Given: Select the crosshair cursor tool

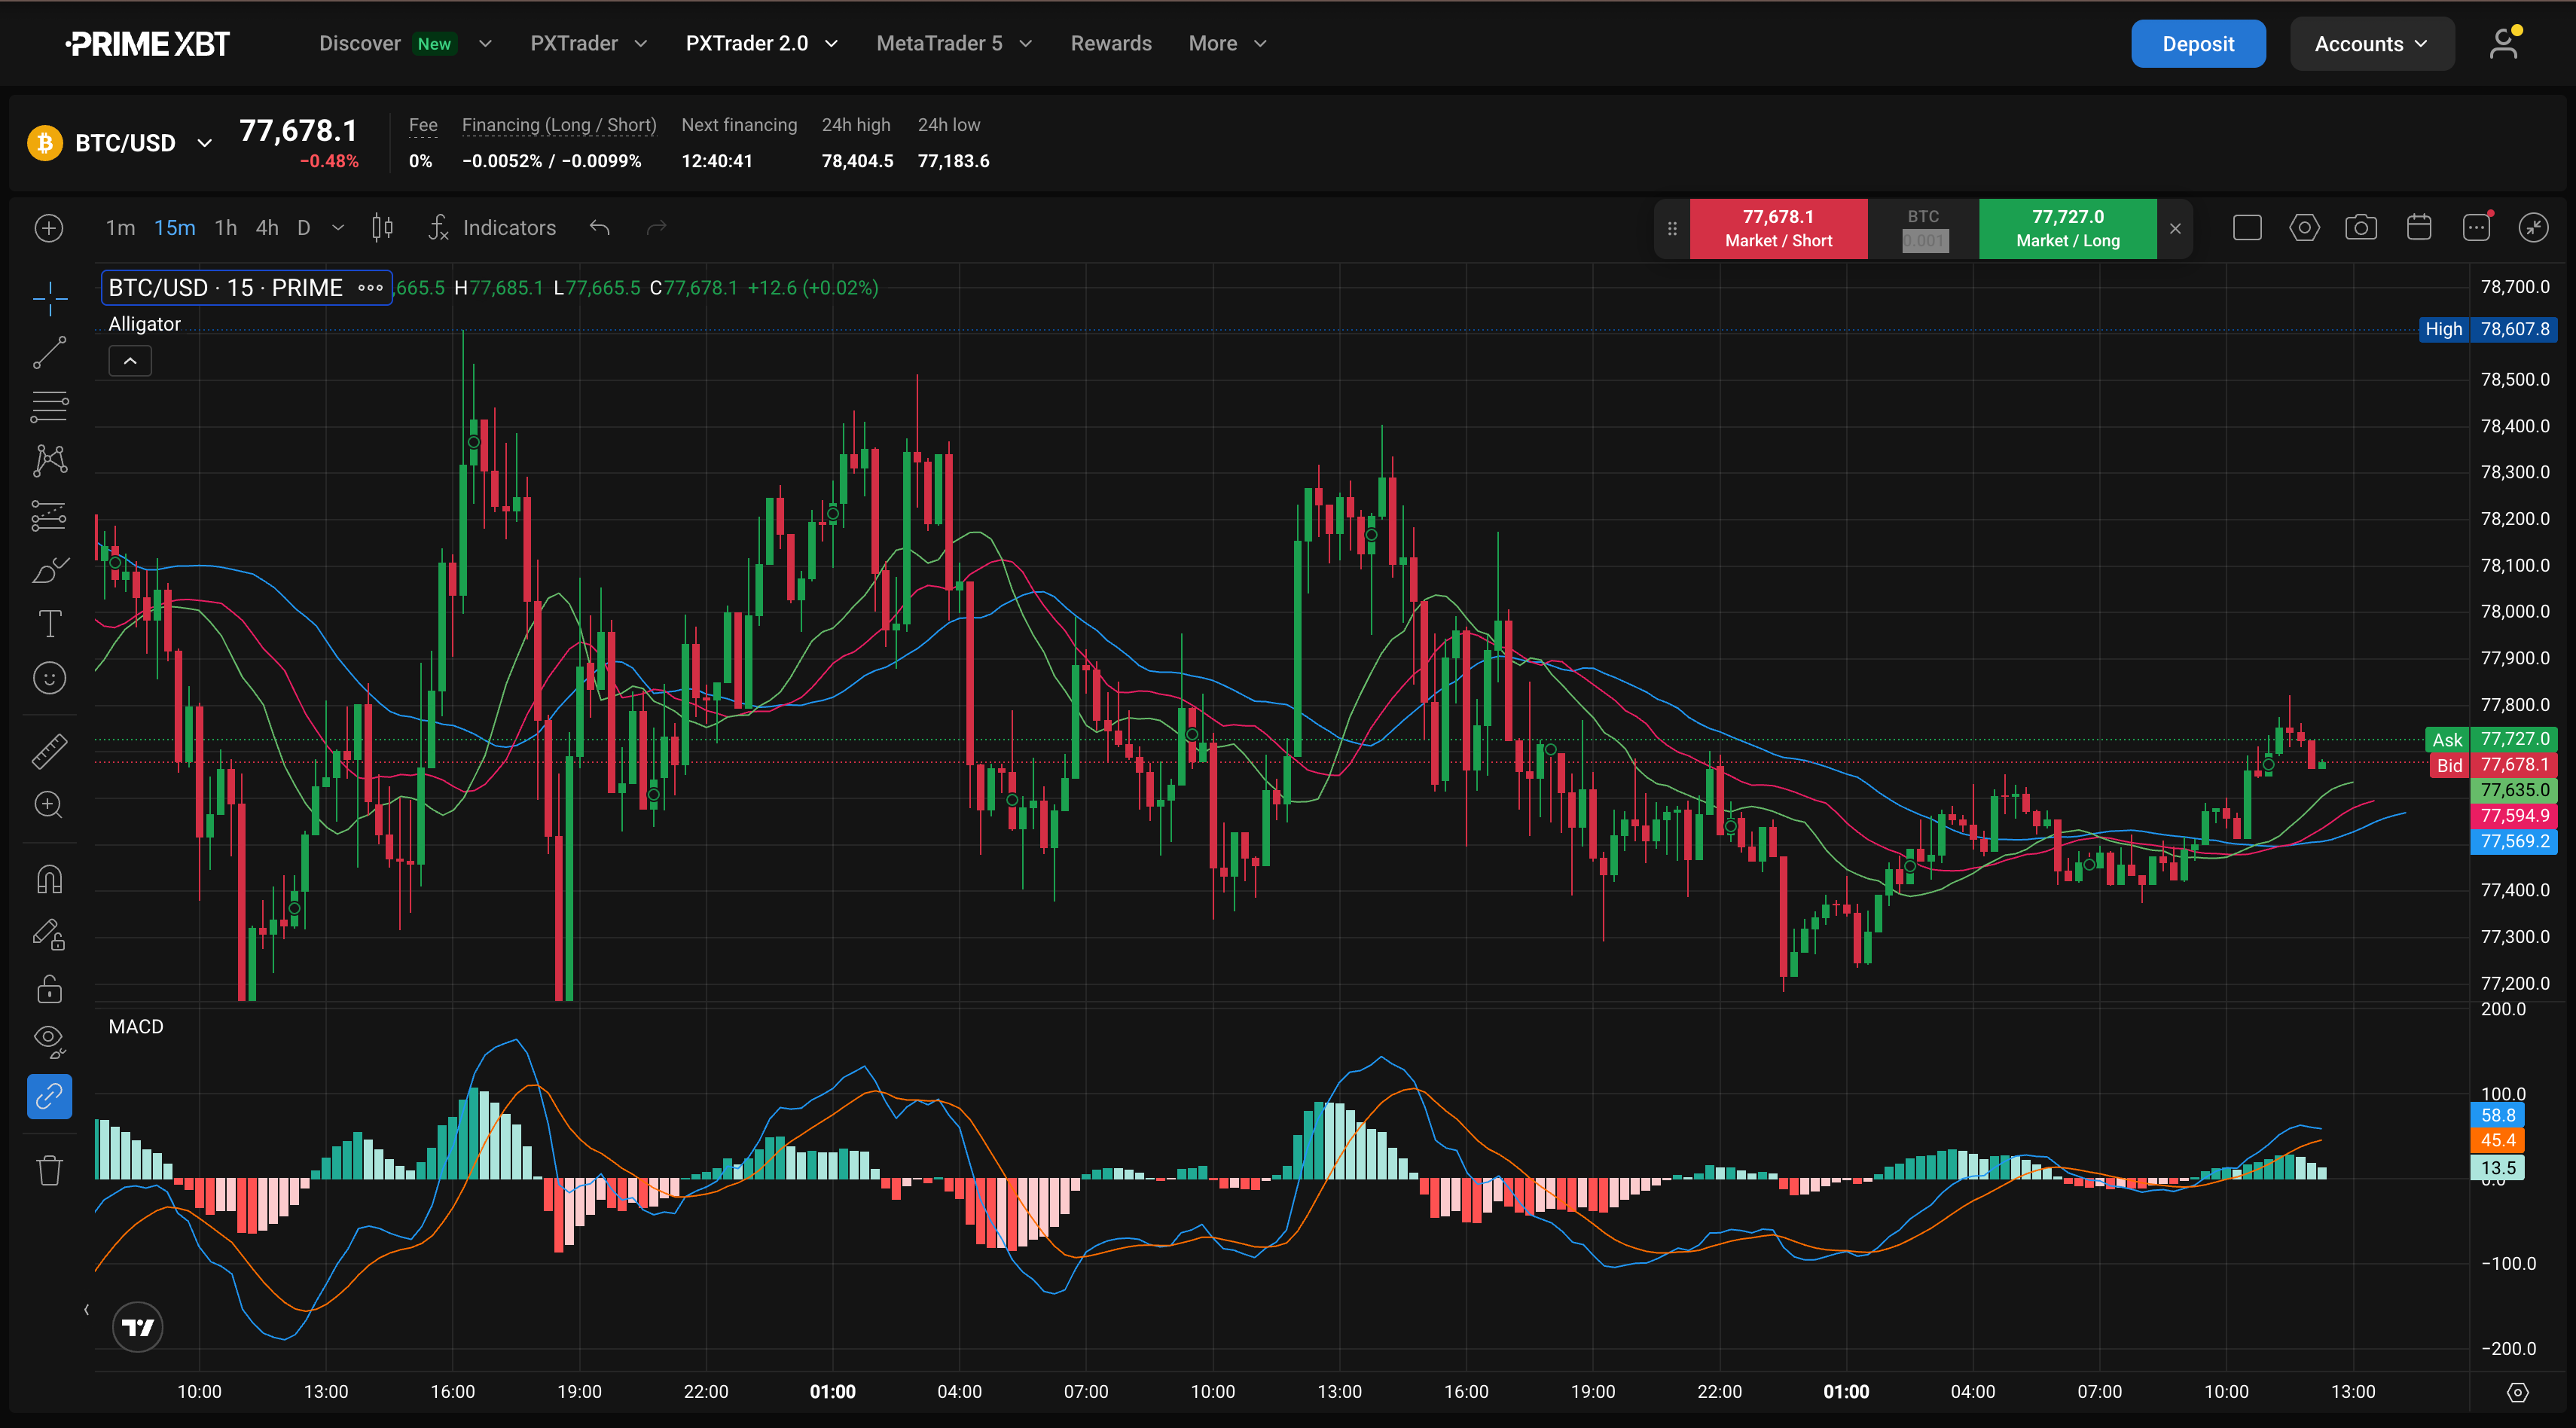Looking at the screenshot, I should tap(49, 298).
